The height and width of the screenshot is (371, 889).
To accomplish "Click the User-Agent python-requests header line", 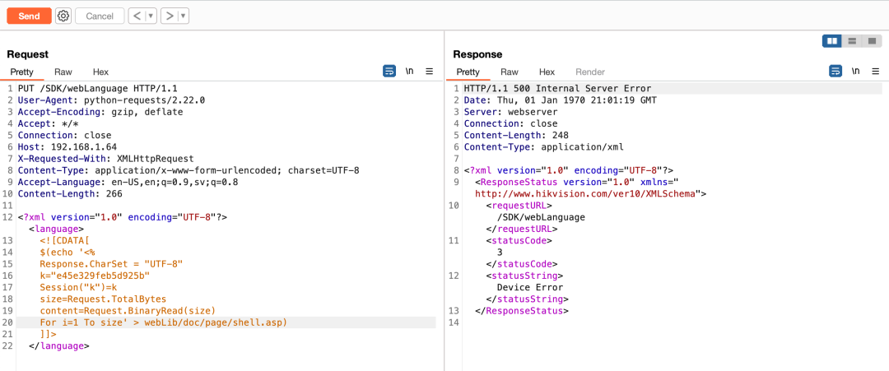I will tap(111, 100).
